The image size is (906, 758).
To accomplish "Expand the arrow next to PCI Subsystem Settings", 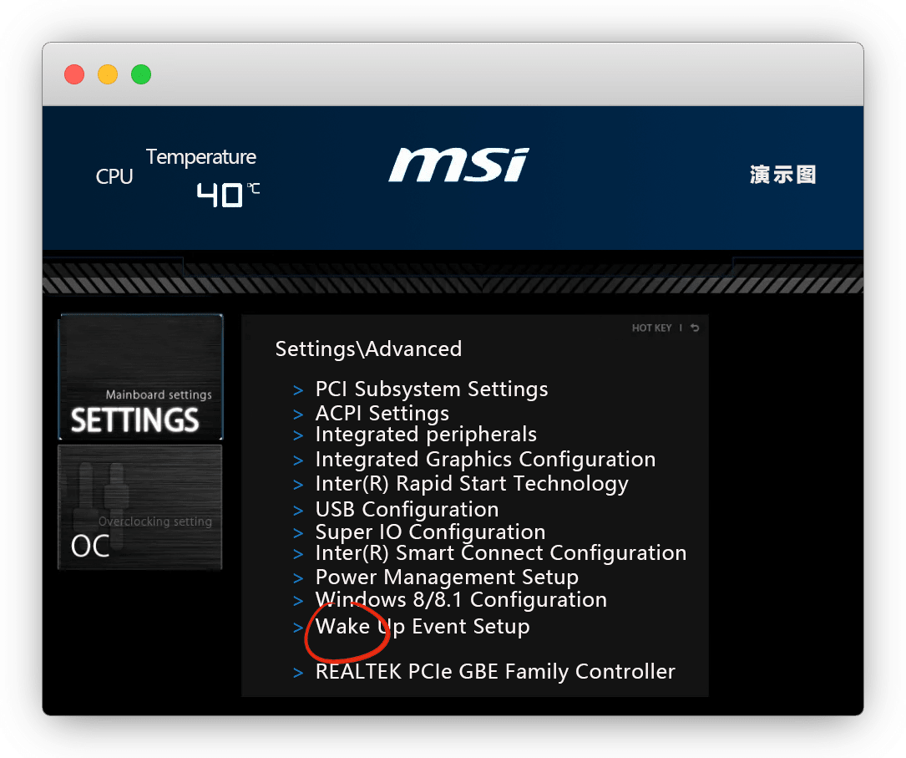I will pos(298,390).
